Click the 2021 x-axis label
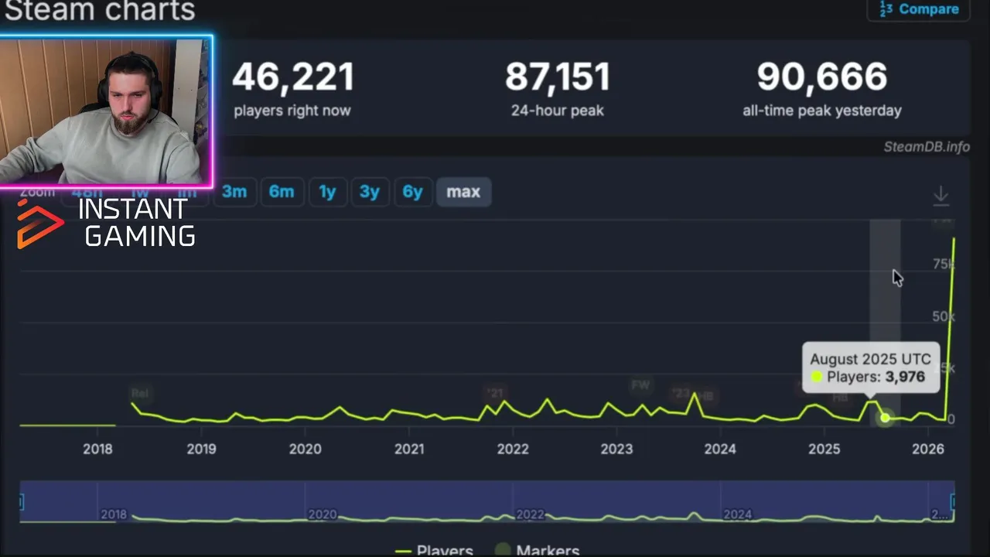This screenshot has width=990, height=557. 409,449
